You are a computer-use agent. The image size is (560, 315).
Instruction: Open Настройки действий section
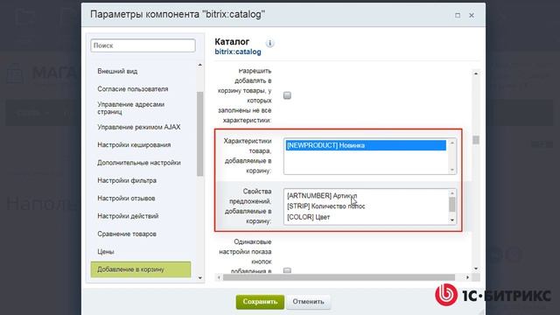point(128,216)
